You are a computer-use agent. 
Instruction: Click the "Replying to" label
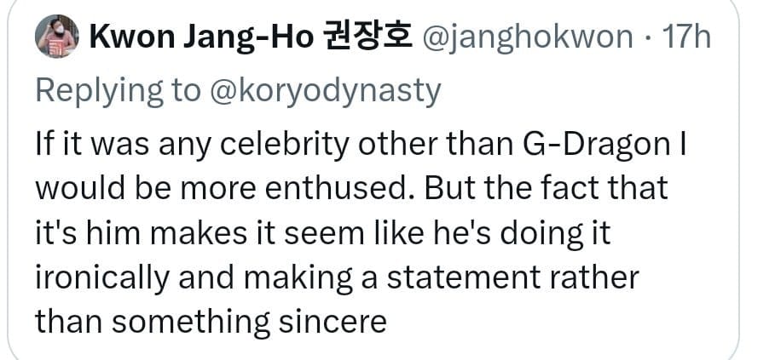click(x=116, y=90)
